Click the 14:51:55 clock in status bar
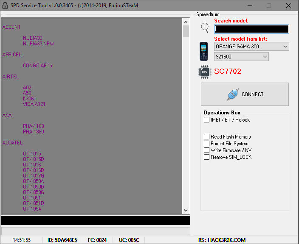This screenshot has width=299, height=244. [22, 240]
